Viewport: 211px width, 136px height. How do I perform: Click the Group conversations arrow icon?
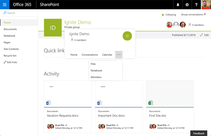point(205,14)
